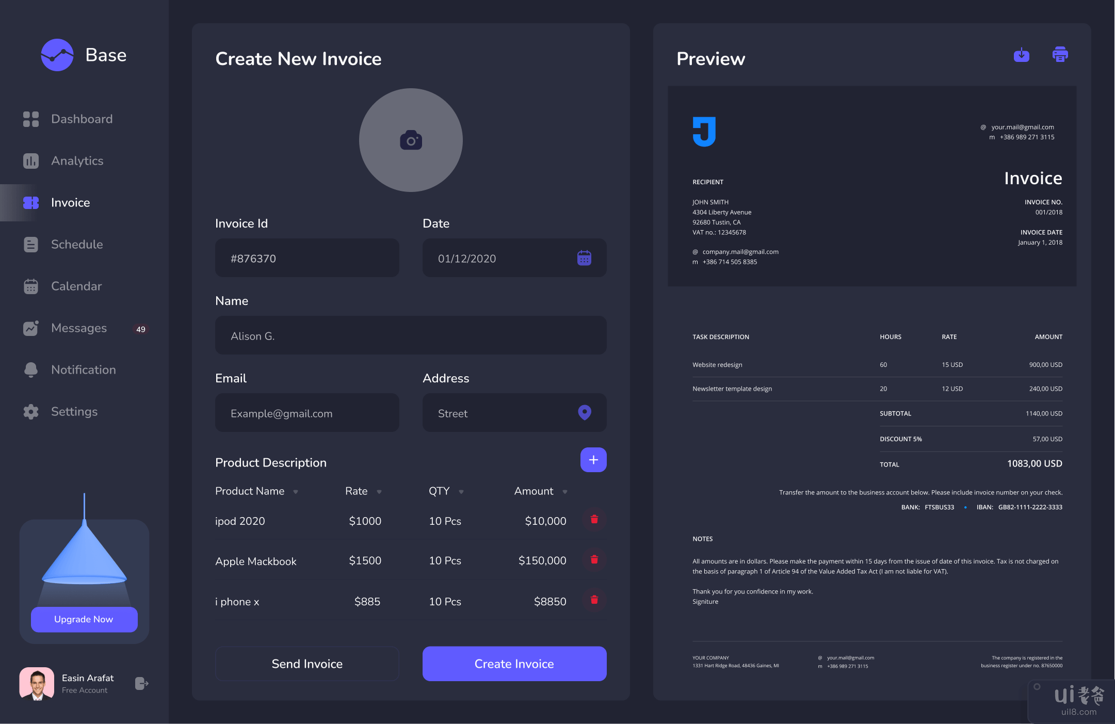Click the download icon in Preview
Viewport: 1115px width, 724px height.
click(x=1021, y=55)
